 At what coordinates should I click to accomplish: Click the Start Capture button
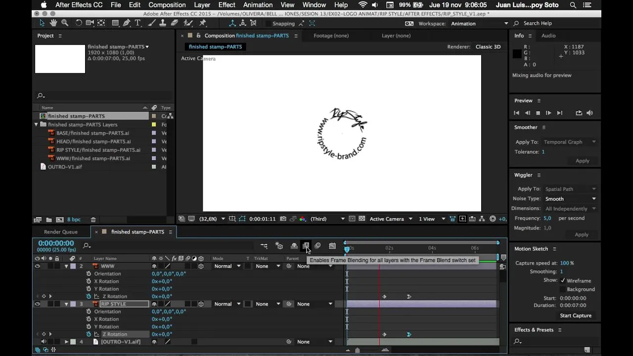pyautogui.click(x=576, y=315)
